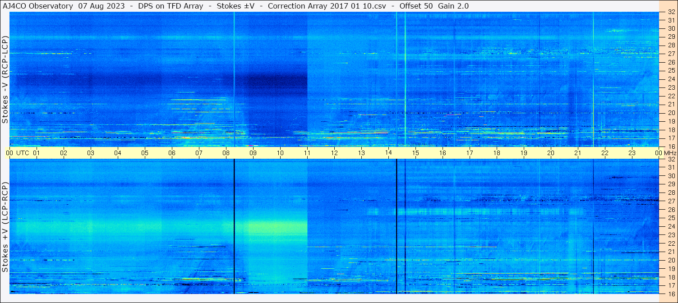Screen dimensions: 678x303
Task: Click the 20 MHz tick in Stokes -V panel
Action: click(671, 113)
